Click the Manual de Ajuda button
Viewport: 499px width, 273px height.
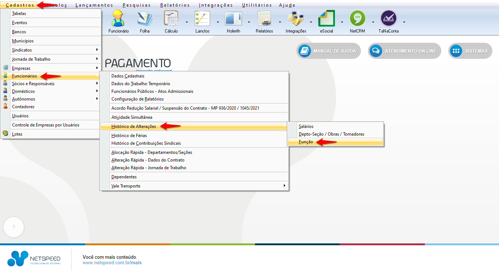point(329,51)
